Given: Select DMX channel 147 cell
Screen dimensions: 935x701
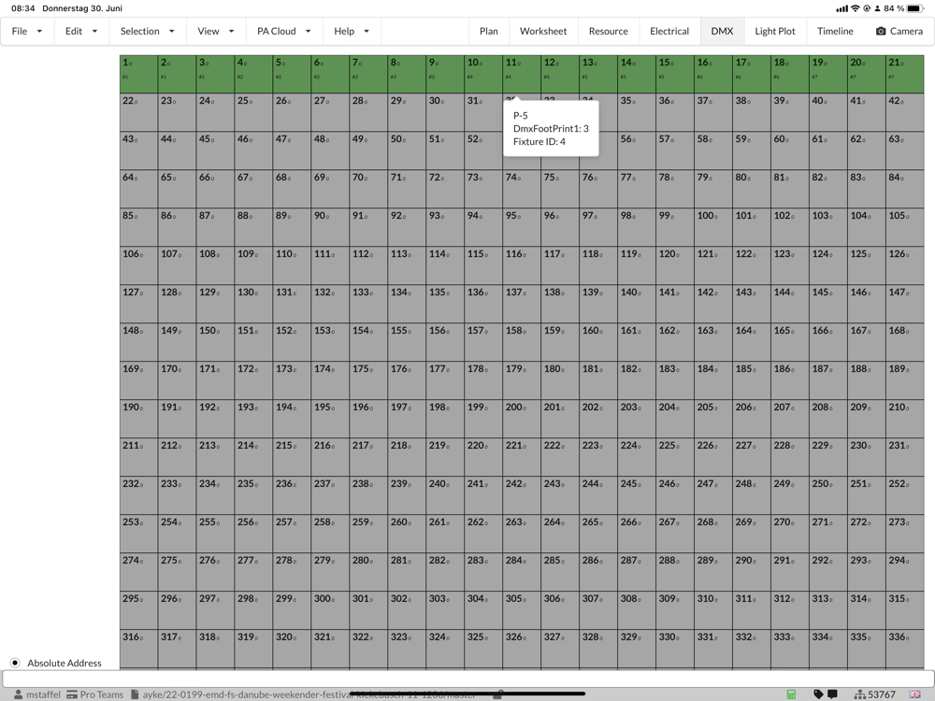Looking at the screenshot, I should tap(904, 304).
